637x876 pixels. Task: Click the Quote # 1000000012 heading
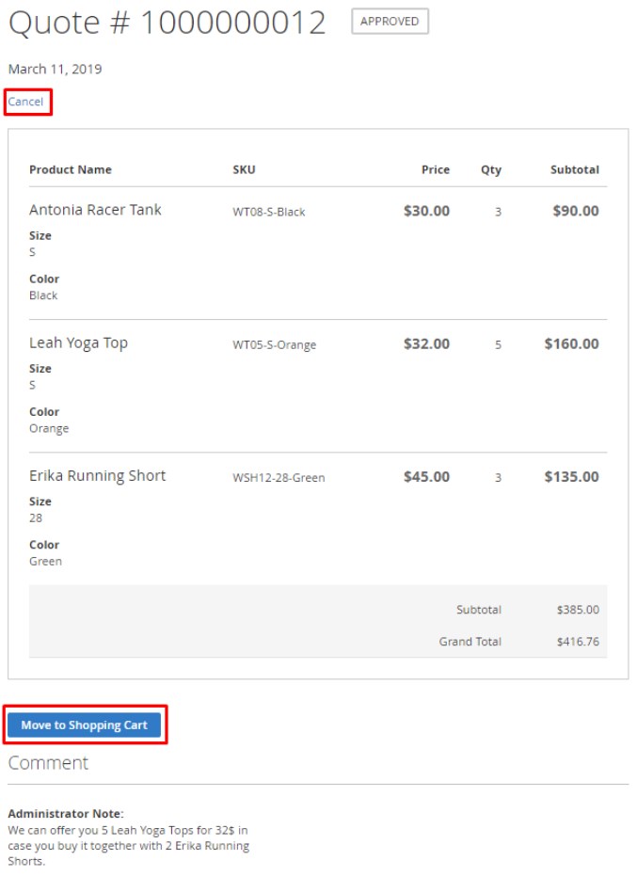pyautogui.click(x=167, y=23)
